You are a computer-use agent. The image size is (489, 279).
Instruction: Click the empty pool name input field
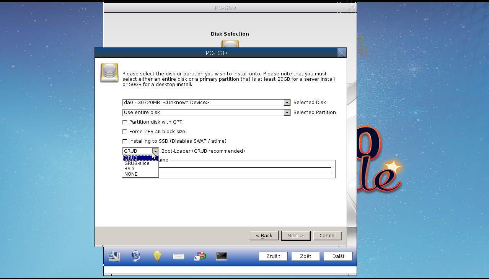[x=245, y=170]
